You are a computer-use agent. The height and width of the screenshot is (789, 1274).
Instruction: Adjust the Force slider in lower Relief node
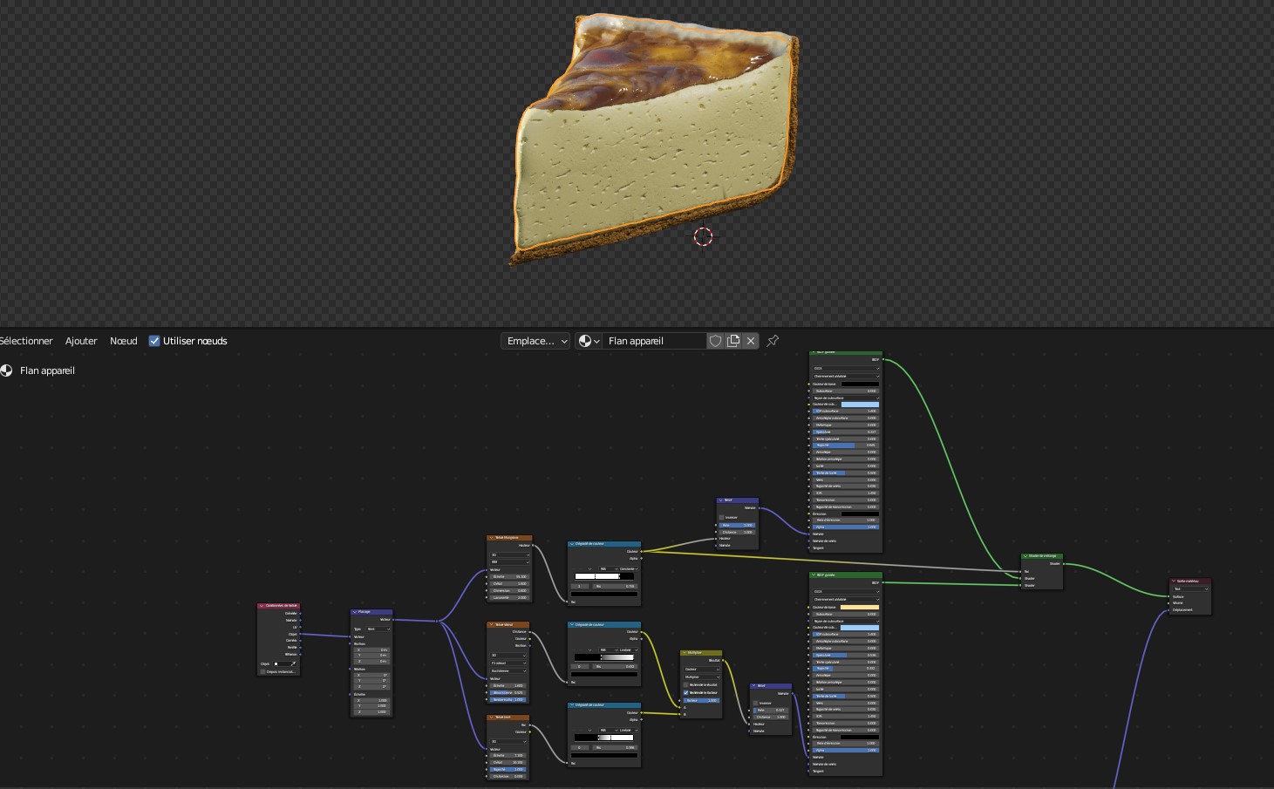pyautogui.click(x=772, y=710)
